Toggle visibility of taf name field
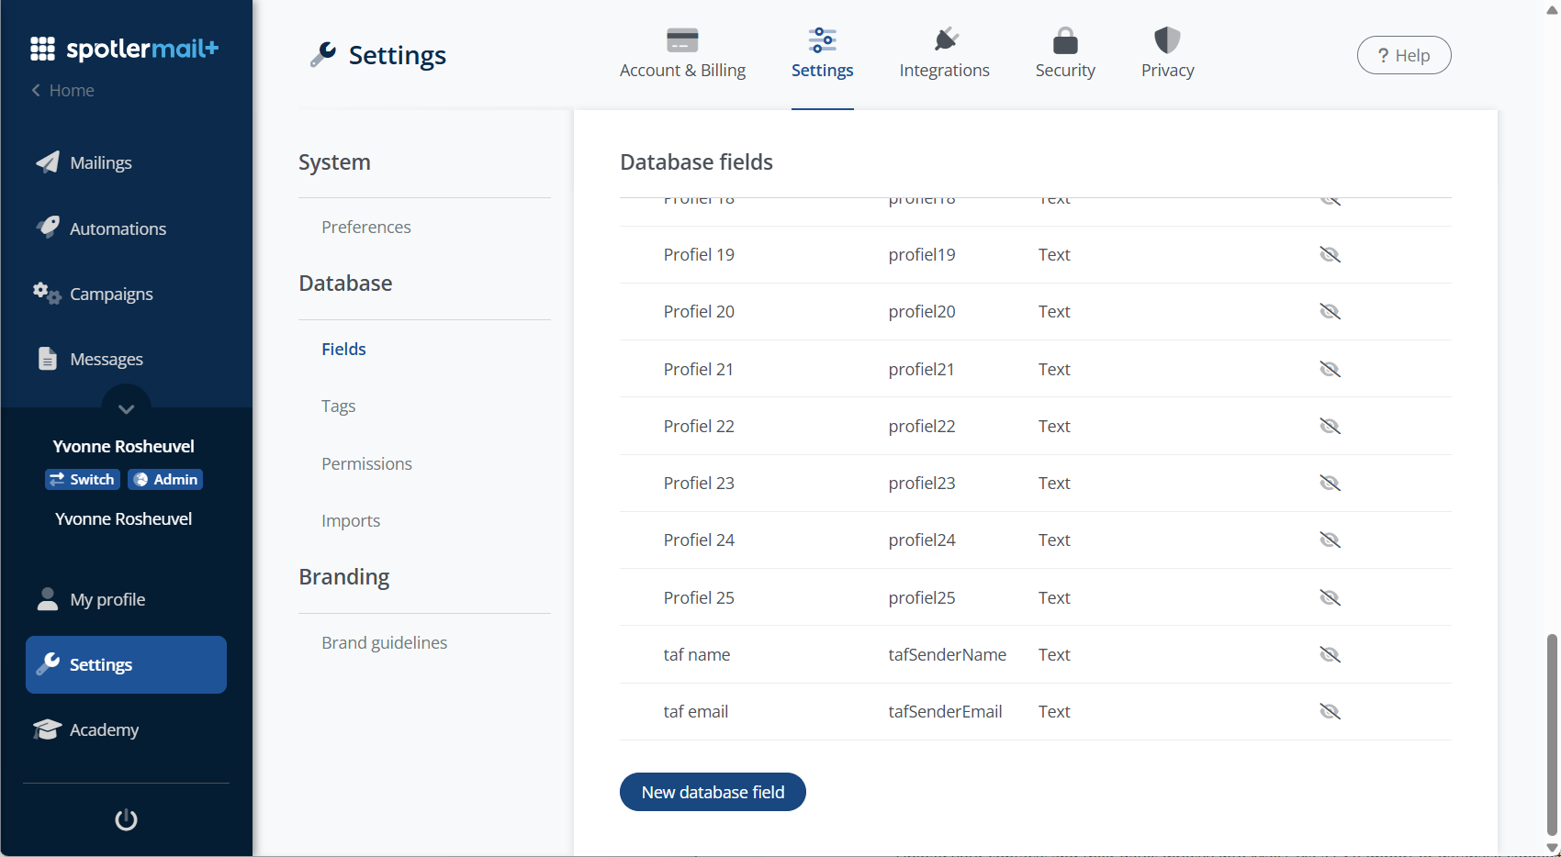Screen dimensions: 1561x857 (1330, 654)
